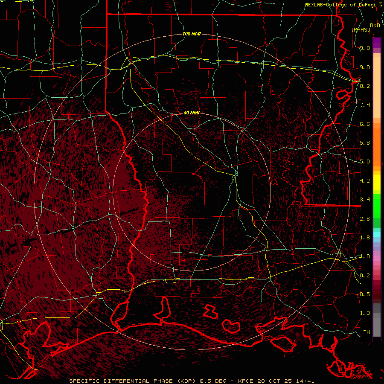This screenshot has width=384, height=384.
Task: Click the -1.3 scale value
Action: [x=363, y=313]
